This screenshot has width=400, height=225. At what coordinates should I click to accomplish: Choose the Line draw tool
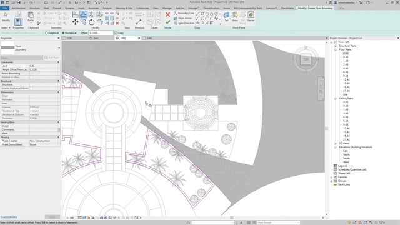[x=197, y=14]
